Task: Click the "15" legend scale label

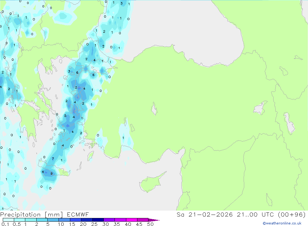Action: coord(72,224)
